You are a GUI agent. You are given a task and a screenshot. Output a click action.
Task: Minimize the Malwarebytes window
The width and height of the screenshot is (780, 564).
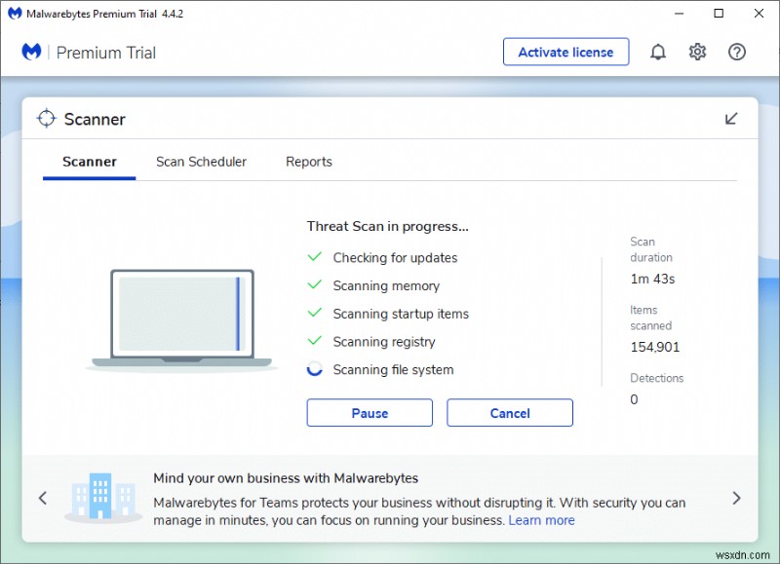(x=679, y=14)
